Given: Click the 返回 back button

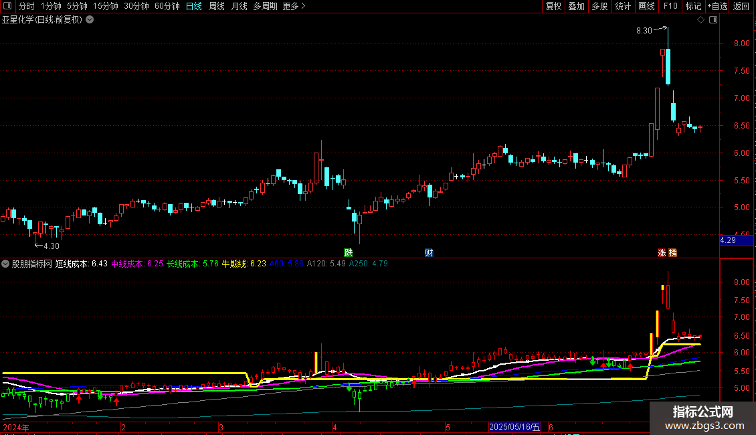Looking at the screenshot, I should (x=741, y=6).
